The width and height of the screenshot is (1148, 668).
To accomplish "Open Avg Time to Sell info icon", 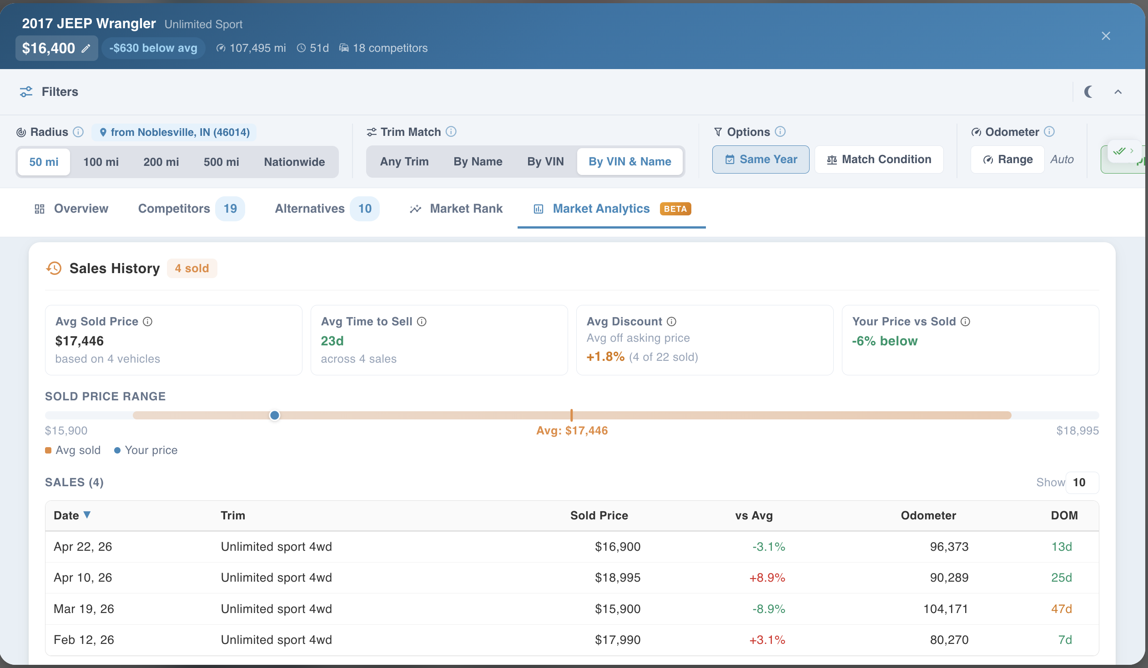I will tap(422, 322).
